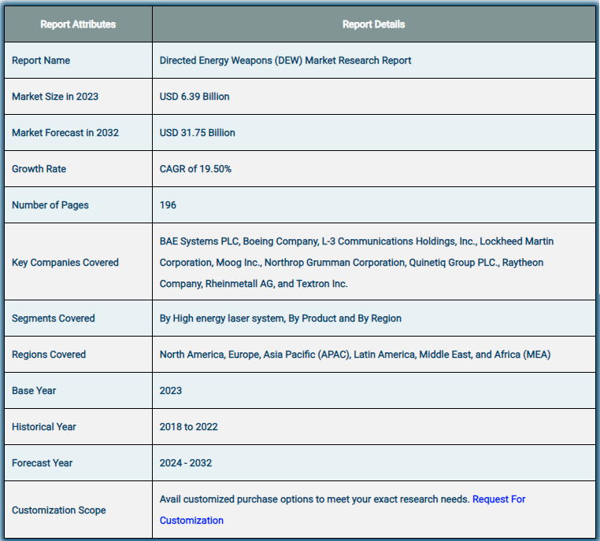Select the BAE Systems PLC companies list
Screen dimensions: 600x541
click(357, 263)
